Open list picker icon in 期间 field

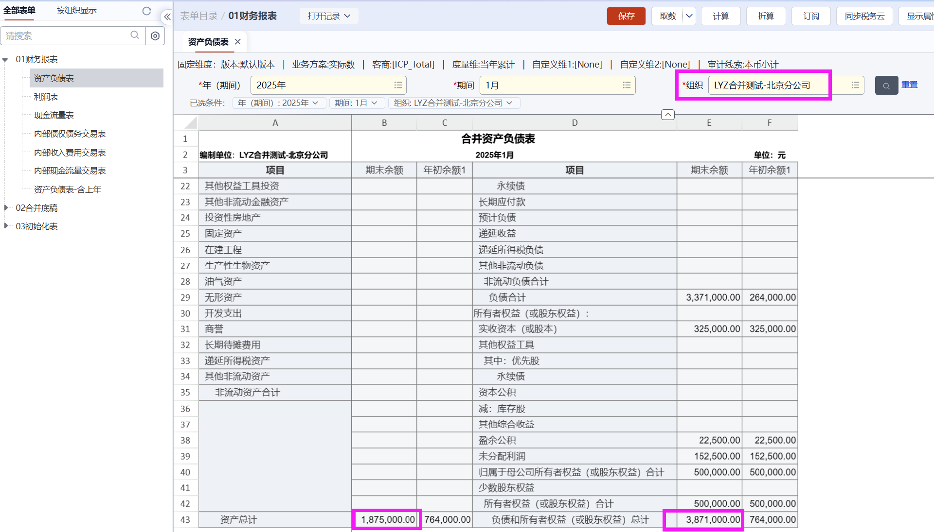pyautogui.click(x=627, y=85)
